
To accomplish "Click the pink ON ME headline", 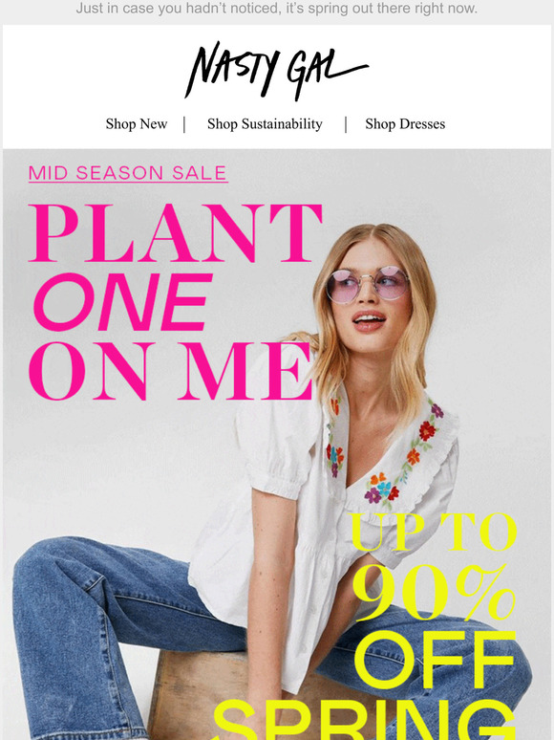I will 171,371.
